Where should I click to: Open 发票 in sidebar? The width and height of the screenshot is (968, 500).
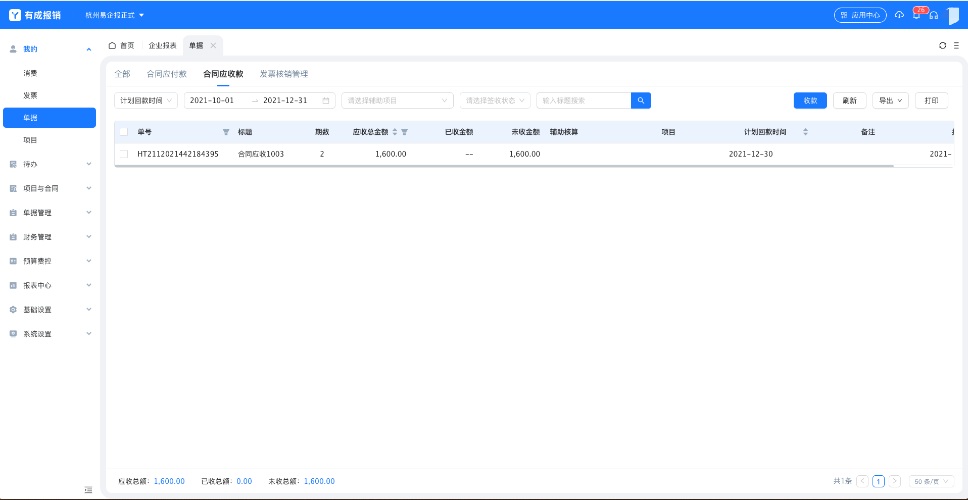(30, 95)
